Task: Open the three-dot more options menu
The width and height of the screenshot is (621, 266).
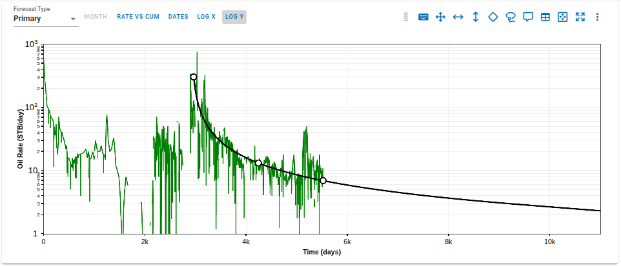Action: pyautogui.click(x=597, y=17)
